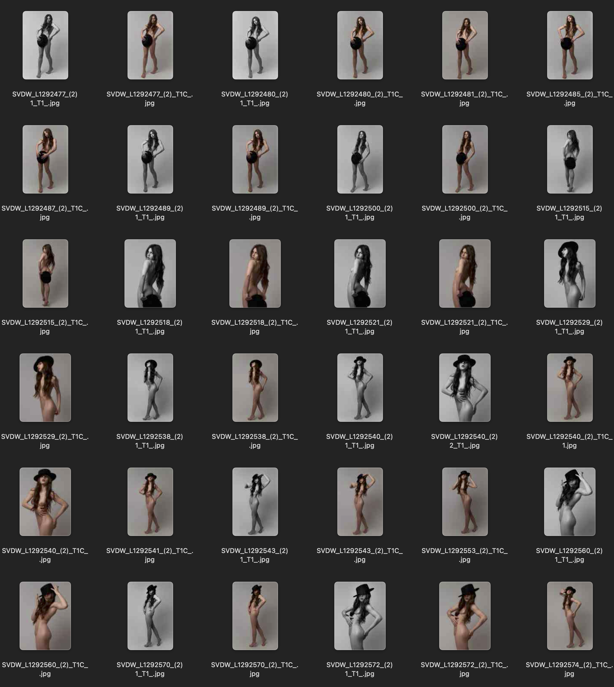Select SVDW_L1292572_(2)_T1C_.jpg thumbnail
Screen dimensions: 614x687
tap(465, 616)
